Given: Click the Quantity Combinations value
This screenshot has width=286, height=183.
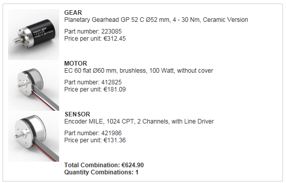Looking at the screenshot, I should [x=137, y=172].
